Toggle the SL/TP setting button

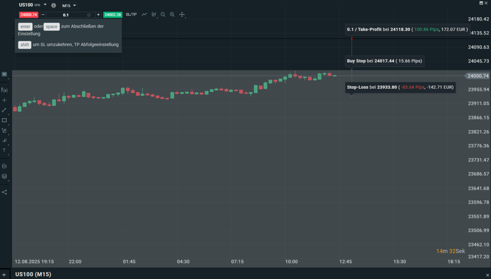click(x=131, y=14)
